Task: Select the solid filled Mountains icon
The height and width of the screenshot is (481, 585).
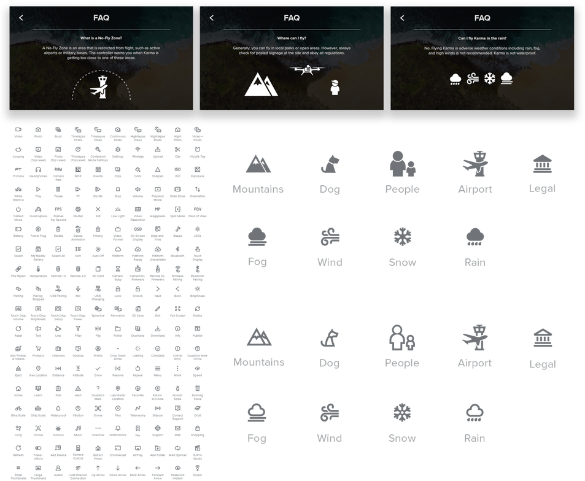Action: (x=258, y=164)
